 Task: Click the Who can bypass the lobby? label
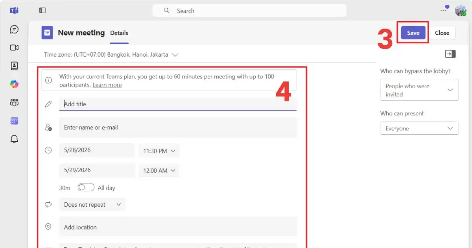pos(415,71)
